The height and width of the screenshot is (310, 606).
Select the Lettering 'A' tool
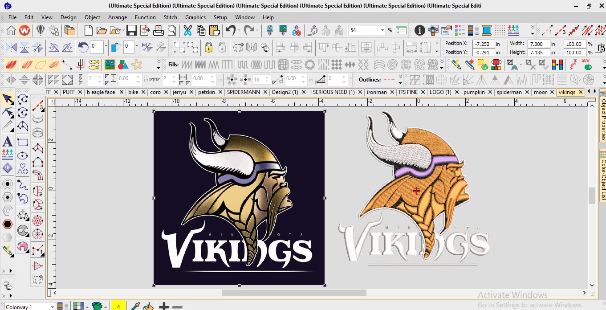[x=8, y=142]
